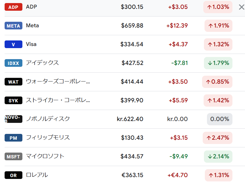
Task: Open the Visa stock name link
Action: click(x=31, y=44)
